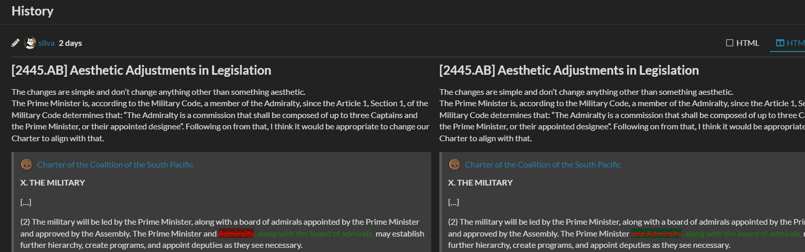Click the History dialog heading

pos(32,11)
